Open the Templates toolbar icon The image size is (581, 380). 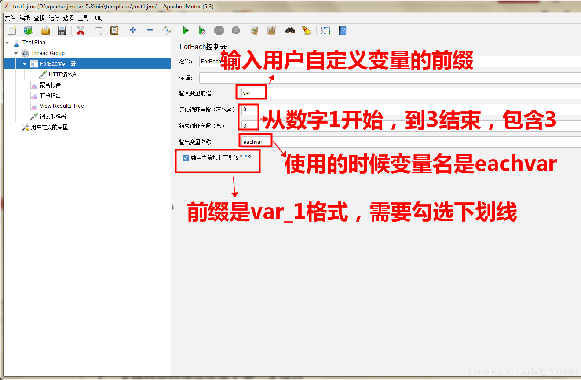29,30
